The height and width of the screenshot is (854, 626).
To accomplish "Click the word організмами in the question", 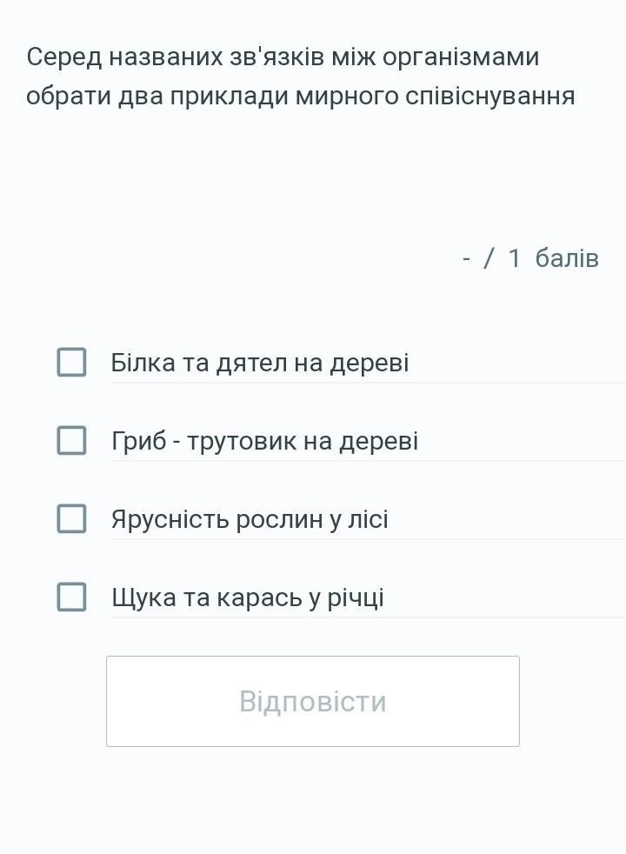I will pos(462,57).
